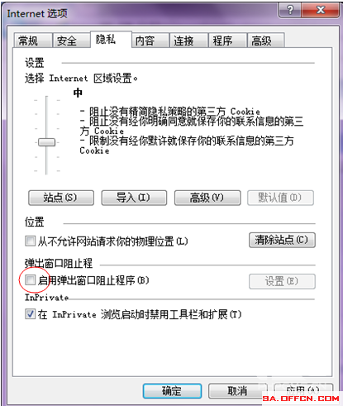Close the Internet 选项 dialog
Screen dimensions: 343x406
[x=321, y=11]
